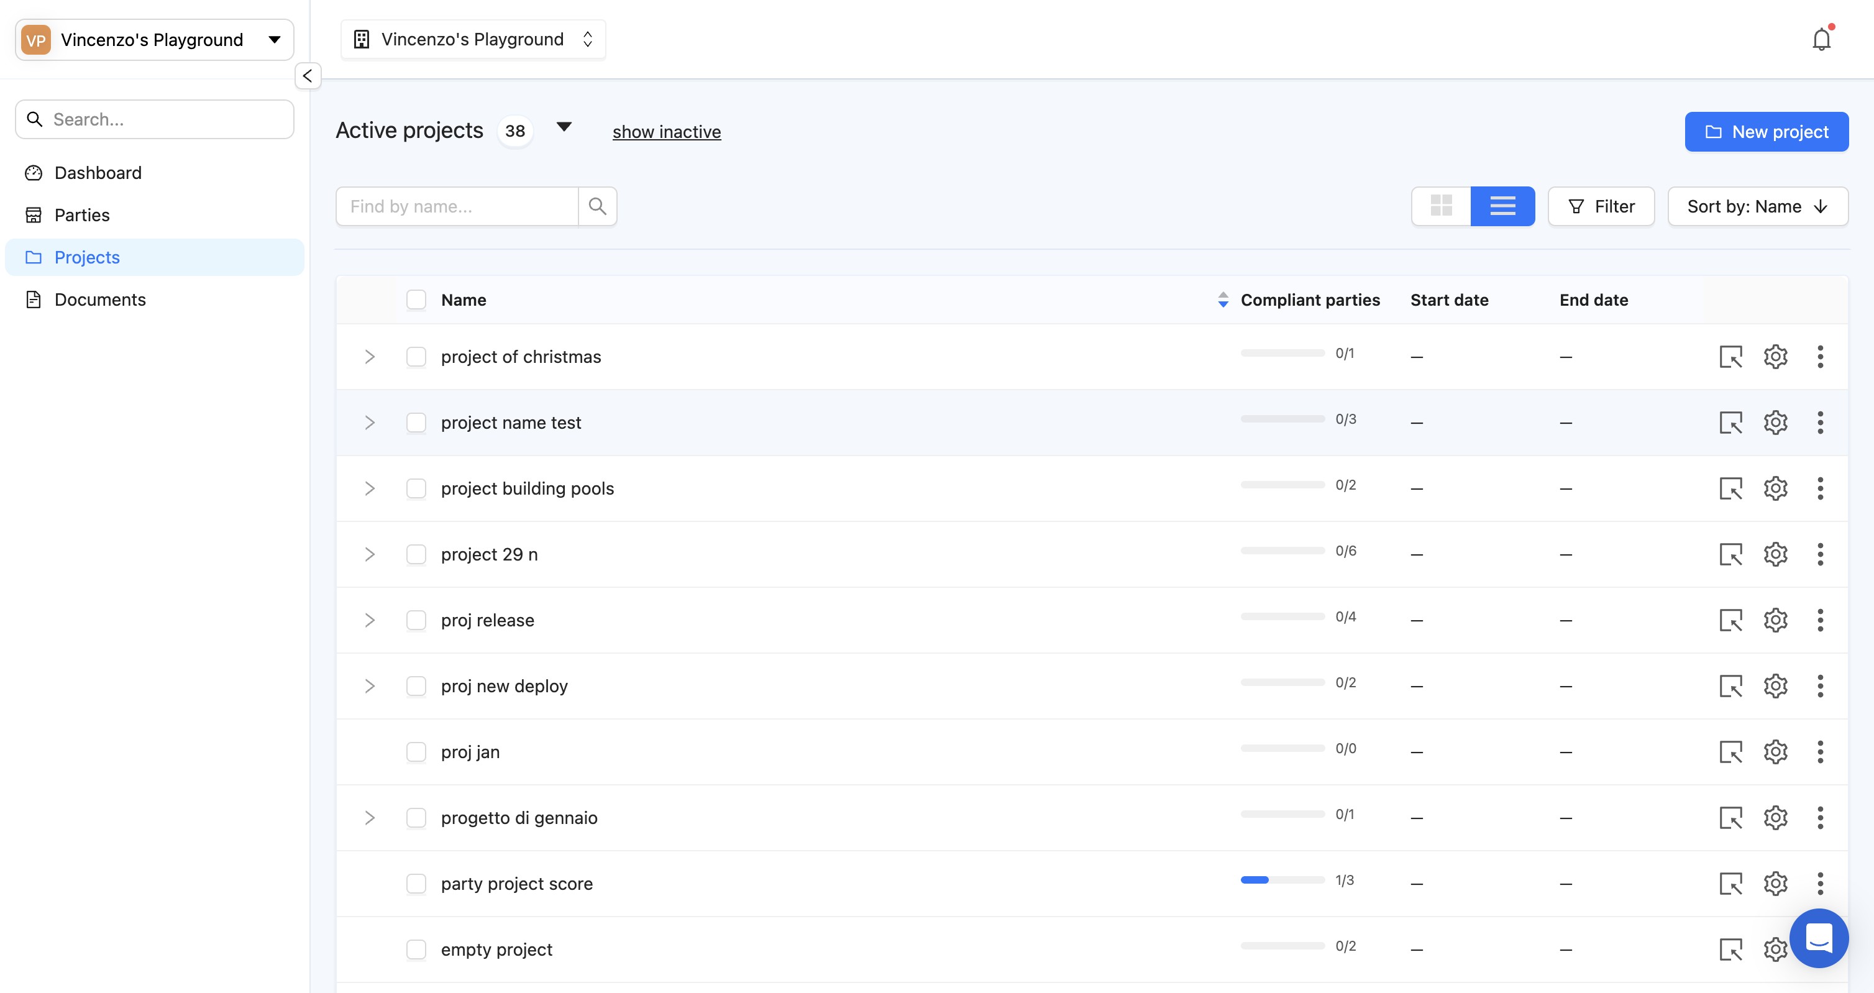Click party project score compliance progress bar
The image size is (1874, 993).
pyautogui.click(x=1282, y=879)
